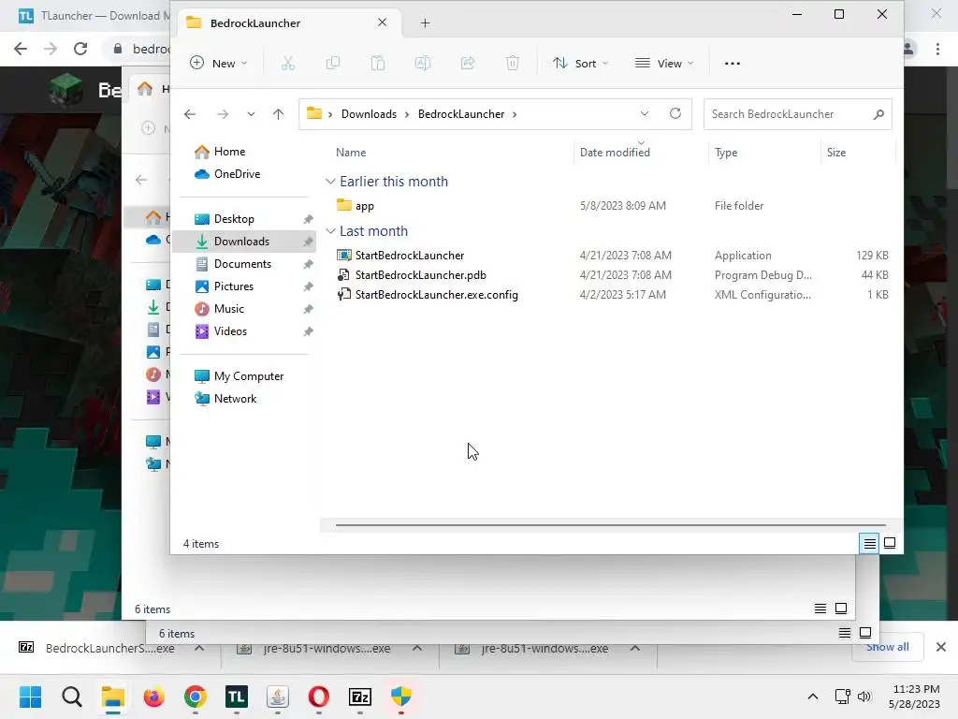Click the Paste clipboard icon
This screenshot has width=958, height=719.
click(x=378, y=63)
